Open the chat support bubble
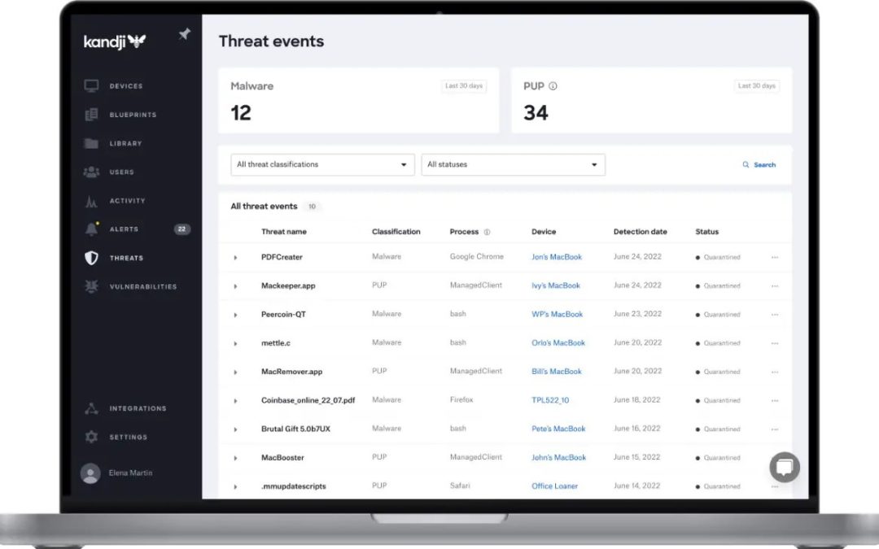879x549 pixels. click(784, 467)
